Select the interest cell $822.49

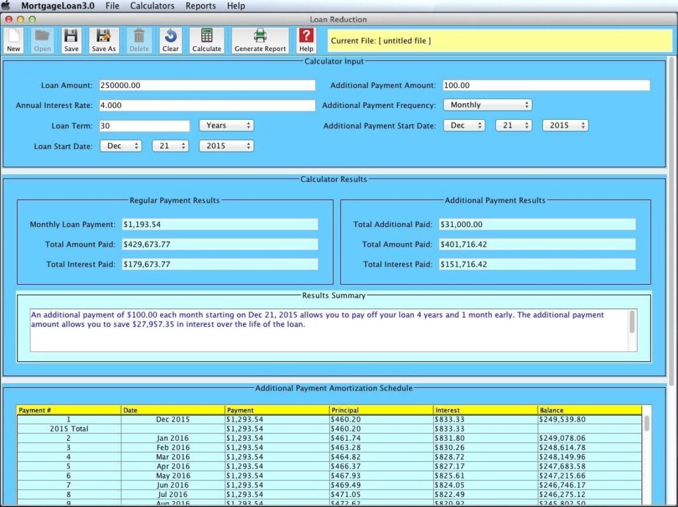tap(485, 494)
